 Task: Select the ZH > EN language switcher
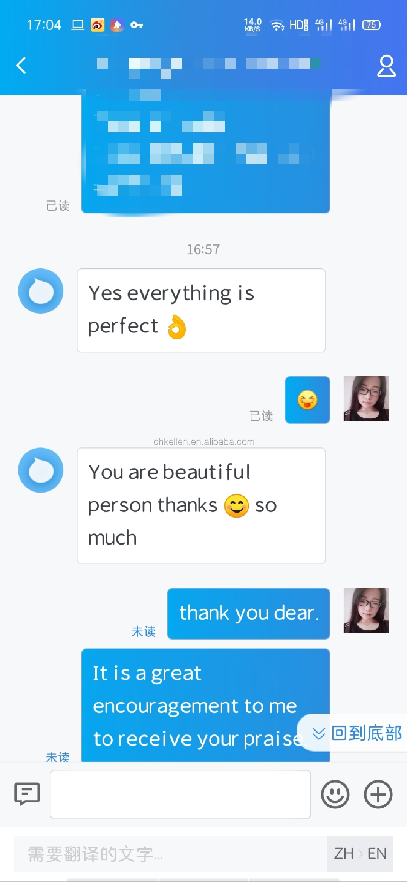point(360,854)
